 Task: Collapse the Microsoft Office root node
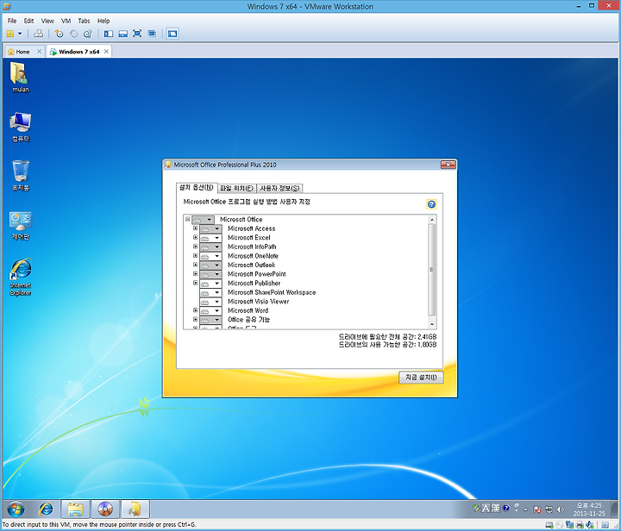(188, 218)
